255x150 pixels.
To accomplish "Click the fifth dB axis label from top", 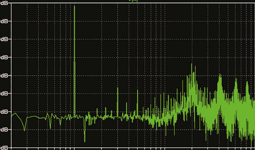I will click(6, 75).
